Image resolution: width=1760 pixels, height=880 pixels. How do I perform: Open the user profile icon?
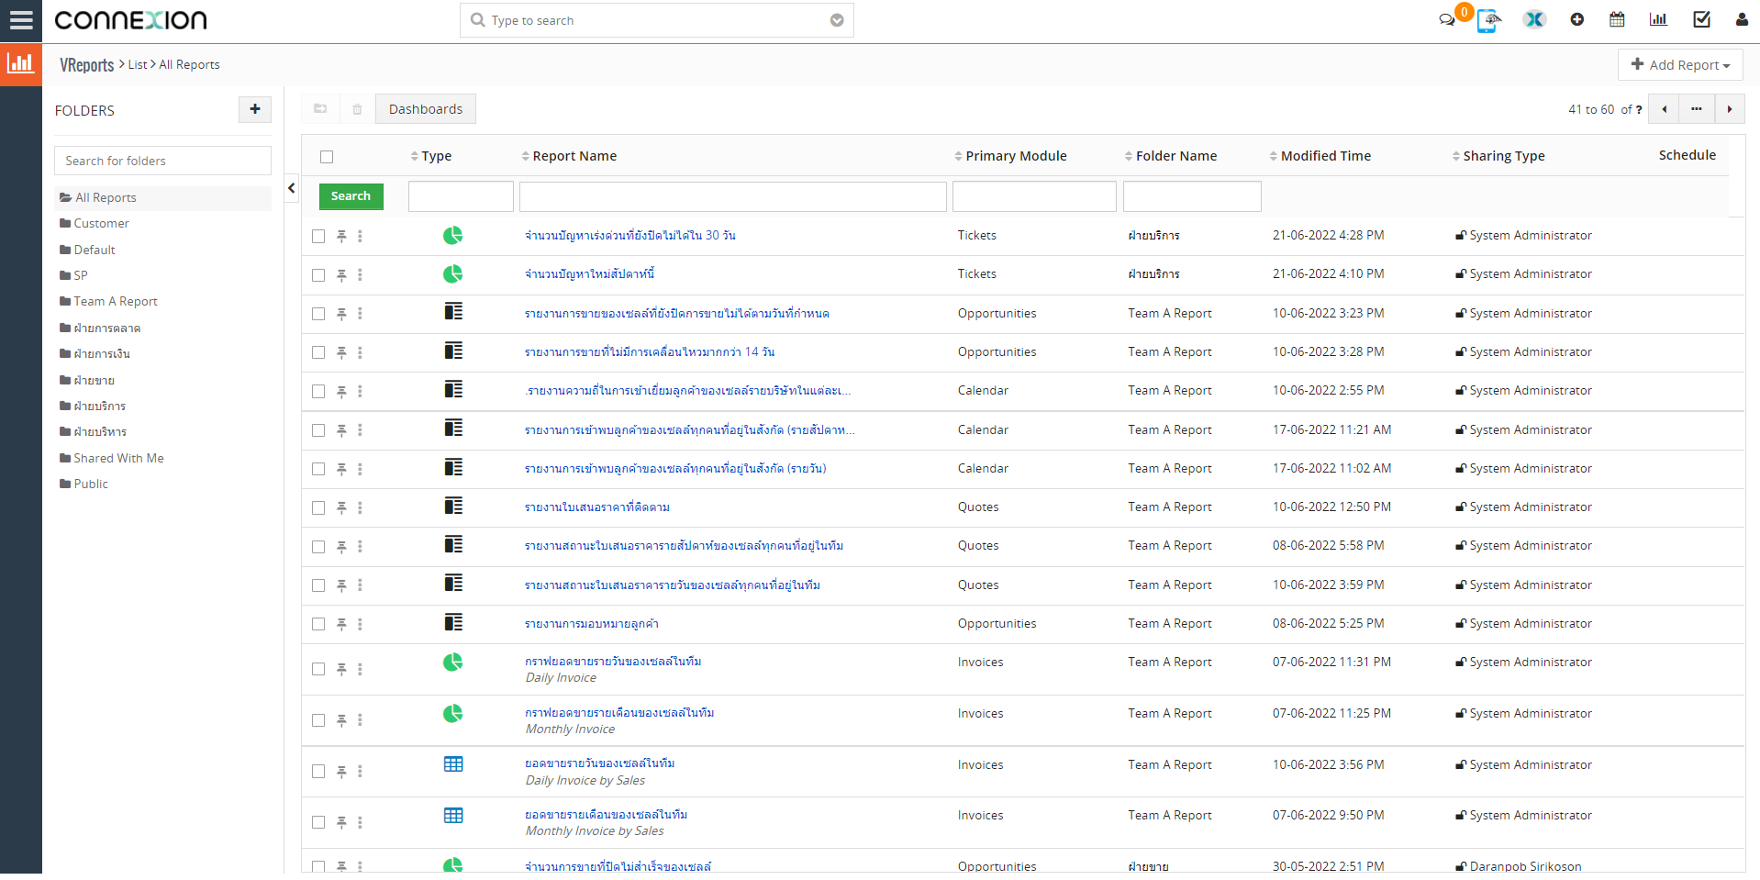tap(1742, 19)
